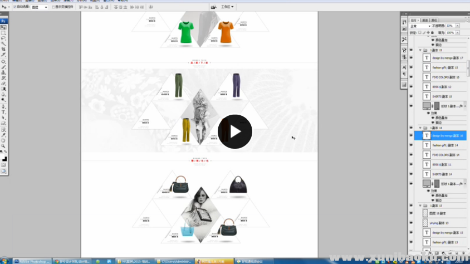Play the video with center play button
470x264 pixels.
(x=234, y=132)
